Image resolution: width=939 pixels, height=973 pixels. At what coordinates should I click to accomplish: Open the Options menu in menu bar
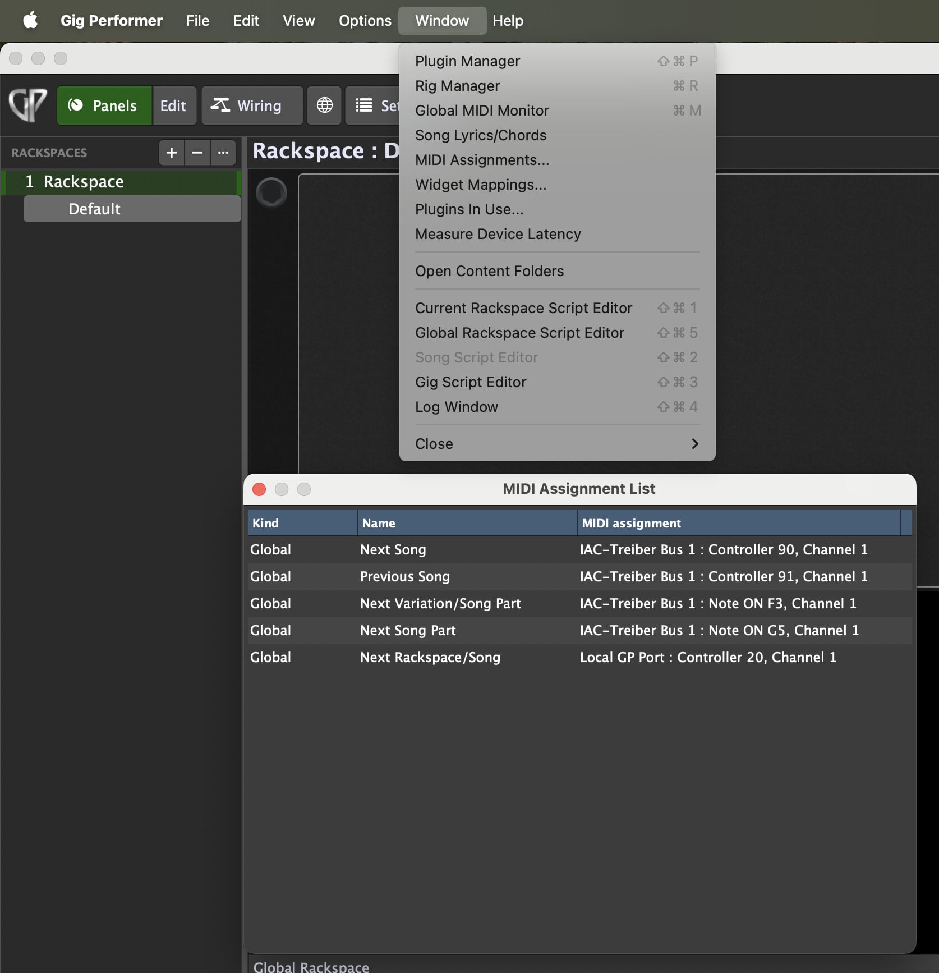pos(365,21)
